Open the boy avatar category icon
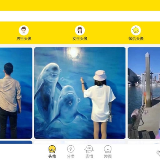Screen dimensions: 160x160 coord(24,30)
